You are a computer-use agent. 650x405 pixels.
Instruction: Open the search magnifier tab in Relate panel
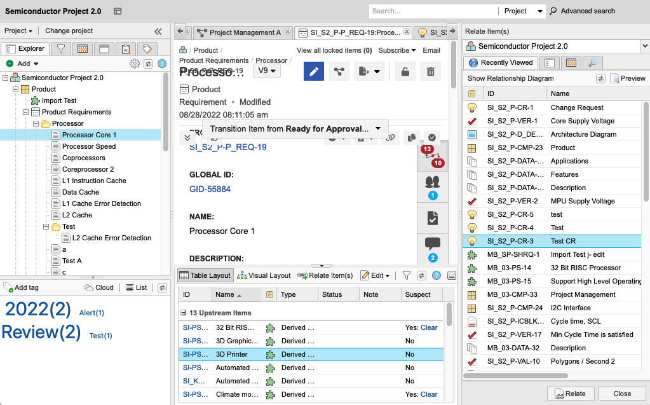pyautogui.click(x=593, y=63)
